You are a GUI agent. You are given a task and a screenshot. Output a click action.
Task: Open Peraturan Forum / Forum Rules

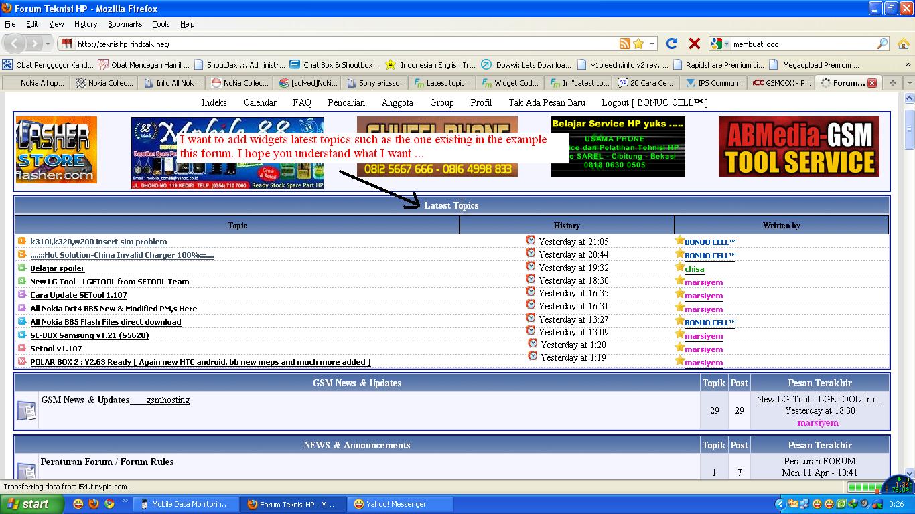[107, 462]
